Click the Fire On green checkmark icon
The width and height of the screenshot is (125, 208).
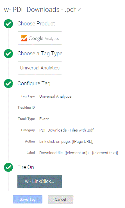pyautogui.click(x=8, y=167)
